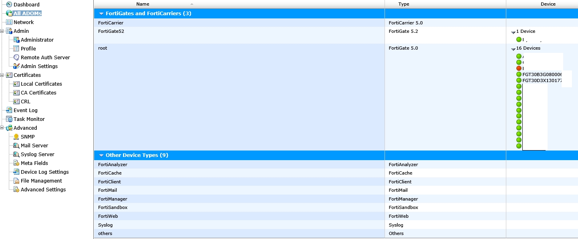Select the FortiAnalyzer ADOM name
This screenshot has height=239, width=578.
[113, 165]
